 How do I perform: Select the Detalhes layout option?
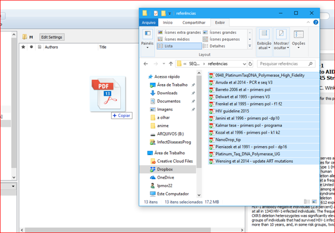[x=214, y=46]
